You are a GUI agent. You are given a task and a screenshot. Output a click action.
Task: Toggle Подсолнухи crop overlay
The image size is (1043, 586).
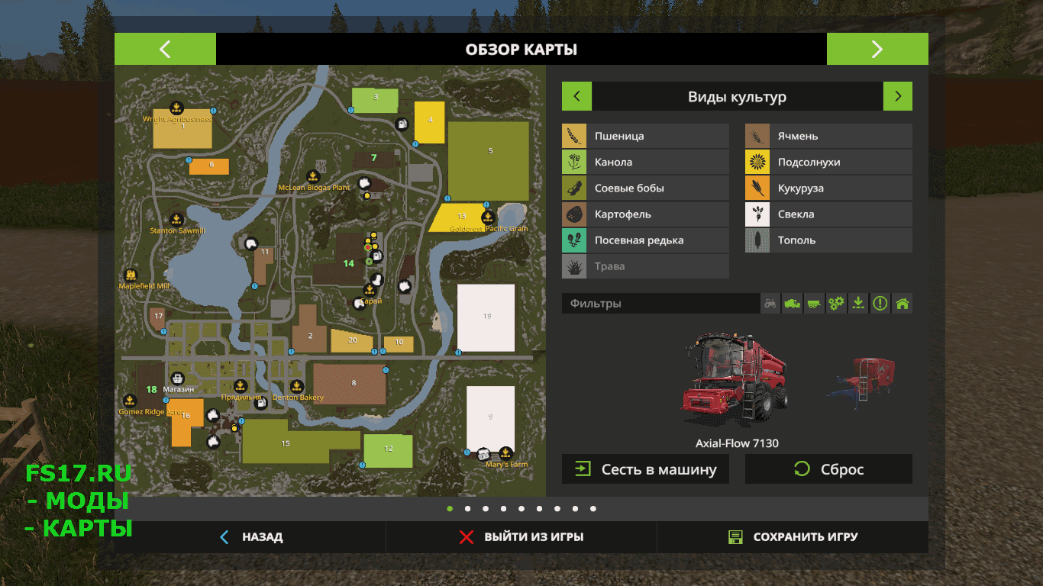(x=828, y=162)
